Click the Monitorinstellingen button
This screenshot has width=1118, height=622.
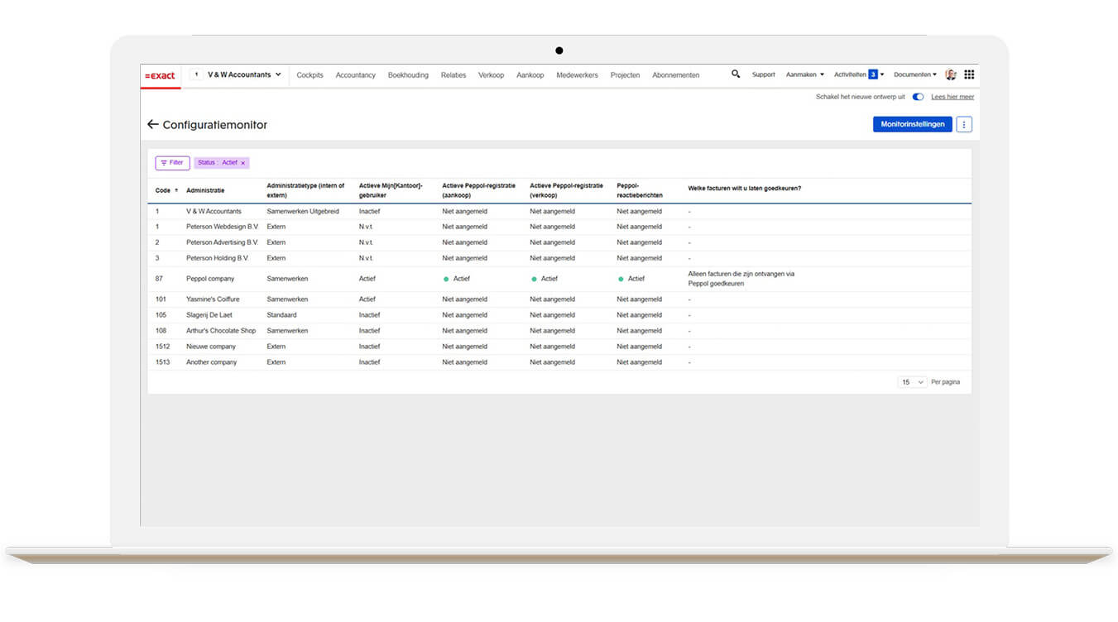click(912, 124)
